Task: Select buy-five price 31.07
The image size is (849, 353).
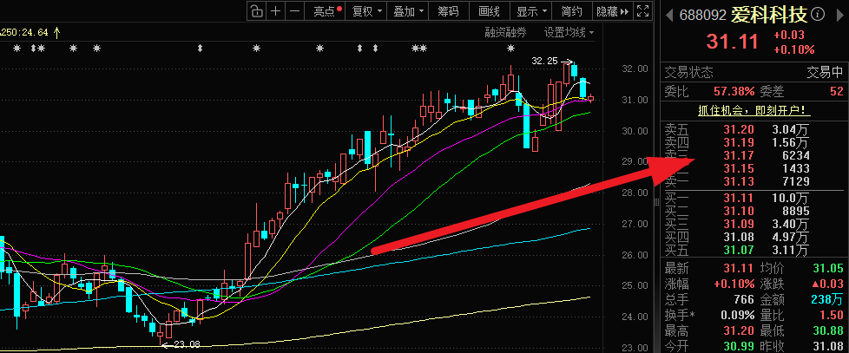Action: coord(740,251)
